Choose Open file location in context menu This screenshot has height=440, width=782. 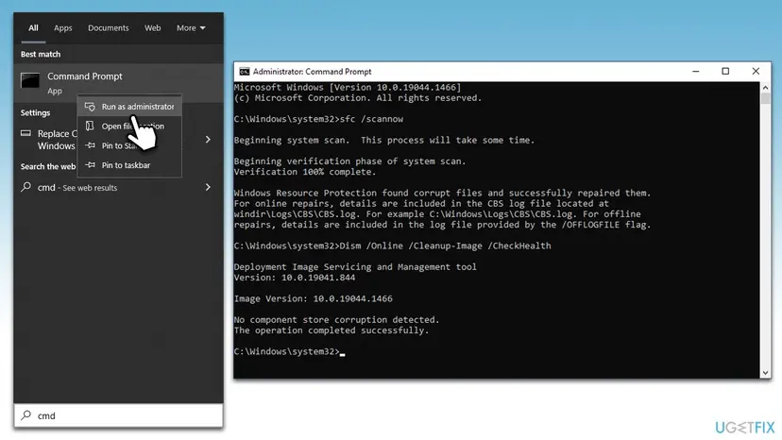pos(129,127)
